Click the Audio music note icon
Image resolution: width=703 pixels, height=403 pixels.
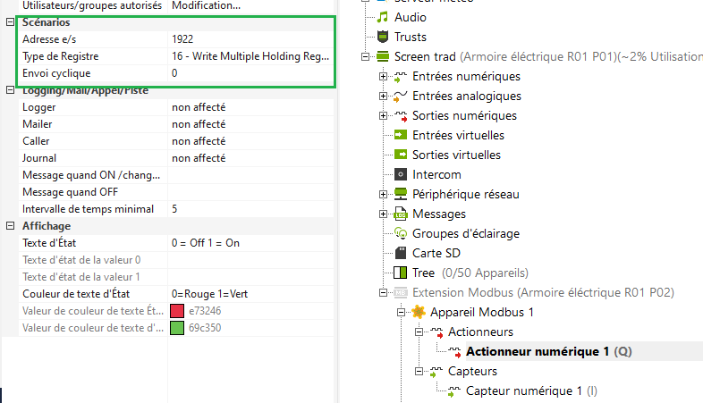384,17
